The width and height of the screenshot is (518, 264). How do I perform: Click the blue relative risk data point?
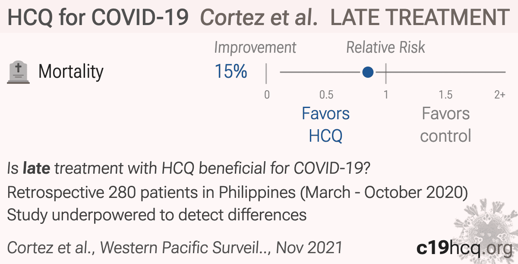tap(368, 72)
